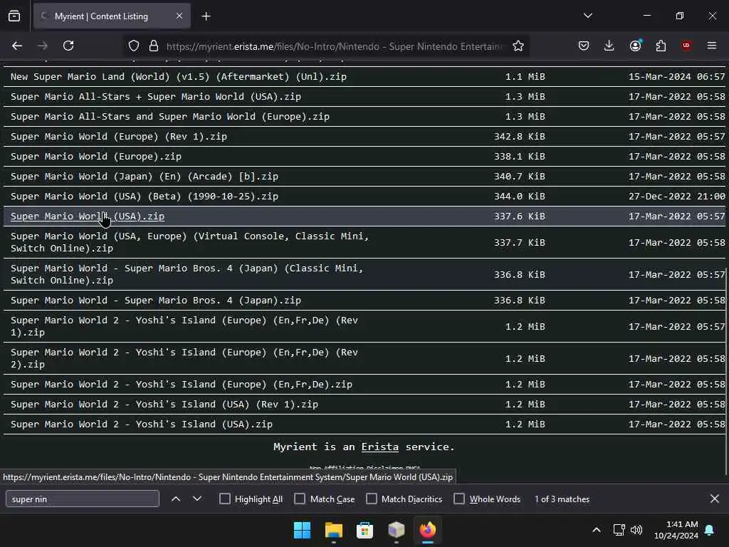Go forward to the next page

click(x=43, y=46)
